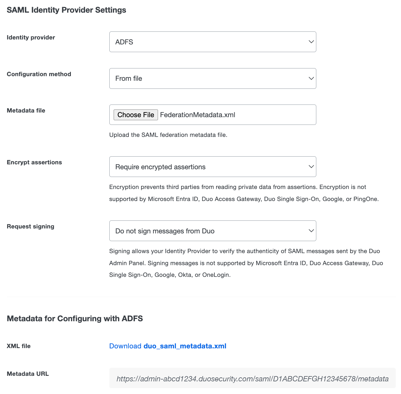This screenshot has width=401, height=394.
Task: Click the Require encrypted assertions value
Action: [160, 166]
